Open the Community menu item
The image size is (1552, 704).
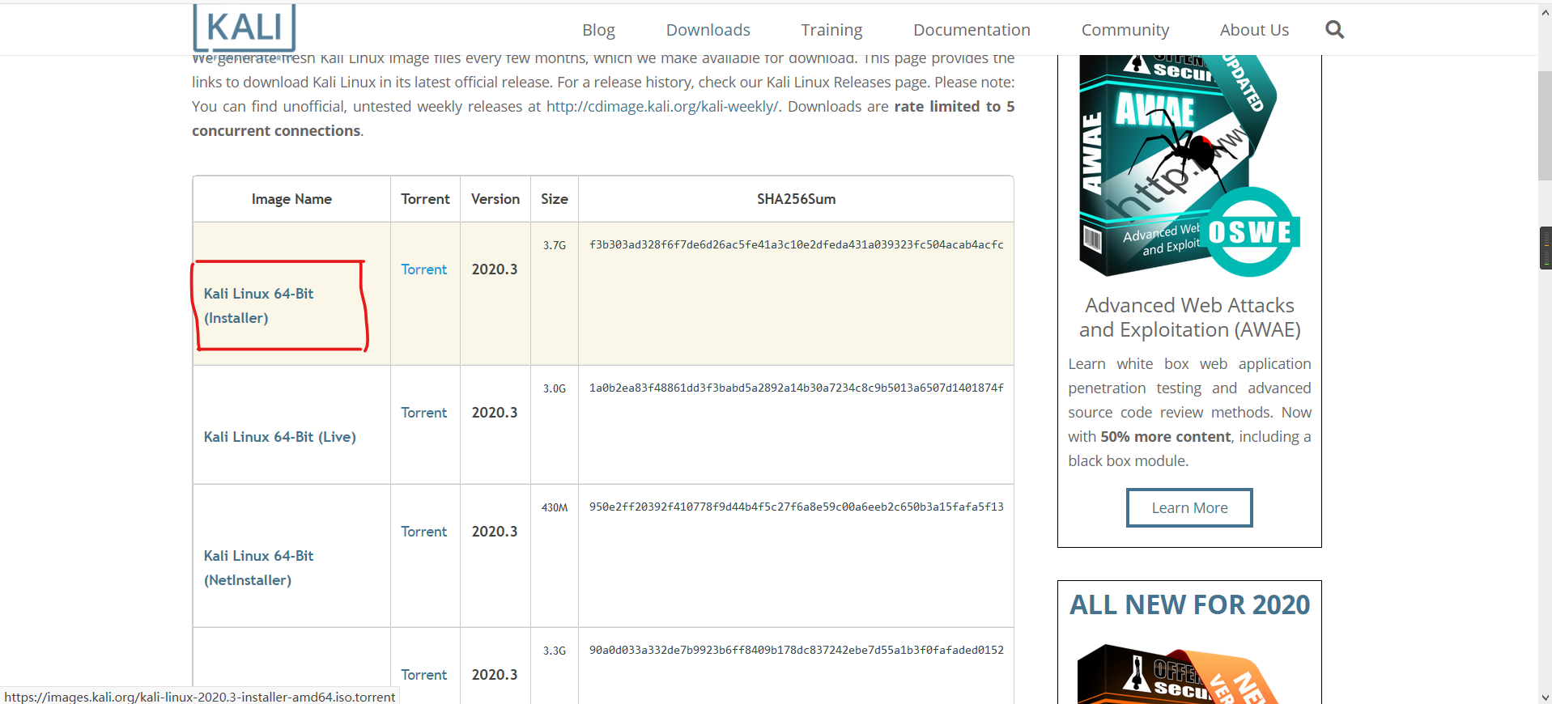pyautogui.click(x=1125, y=30)
